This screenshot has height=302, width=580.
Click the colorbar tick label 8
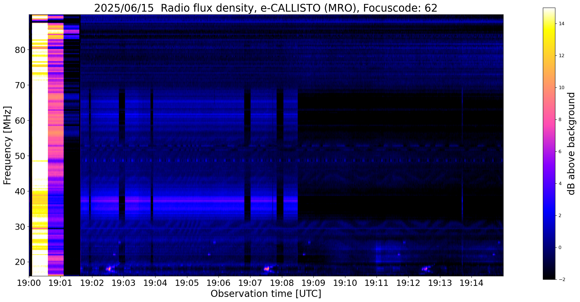pos(560,120)
